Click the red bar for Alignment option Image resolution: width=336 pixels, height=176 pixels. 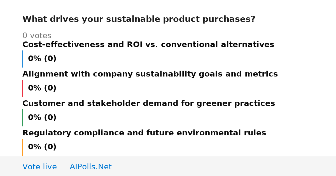22,88
